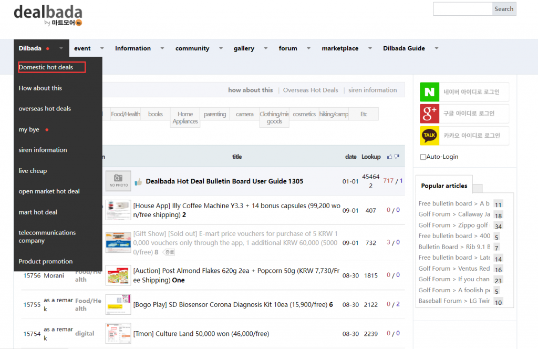Expand the Dilbada Guide menu arrow
Screen dimensions: 538x349
[437, 48]
